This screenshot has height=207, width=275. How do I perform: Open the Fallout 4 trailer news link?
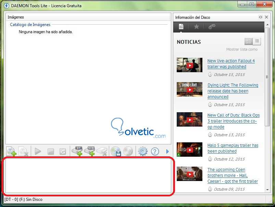click(231, 64)
